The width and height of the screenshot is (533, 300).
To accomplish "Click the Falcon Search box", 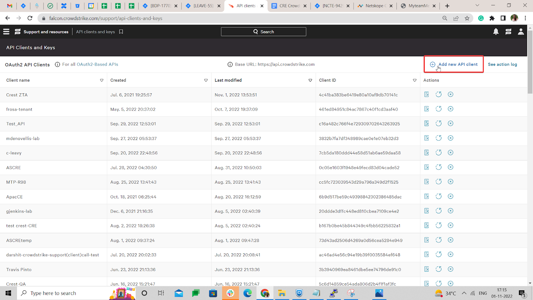I will (264, 32).
